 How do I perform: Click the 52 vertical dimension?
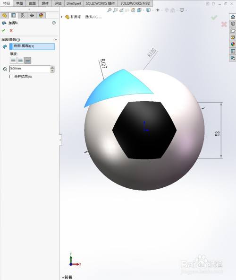pyautogui.click(x=217, y=133)
